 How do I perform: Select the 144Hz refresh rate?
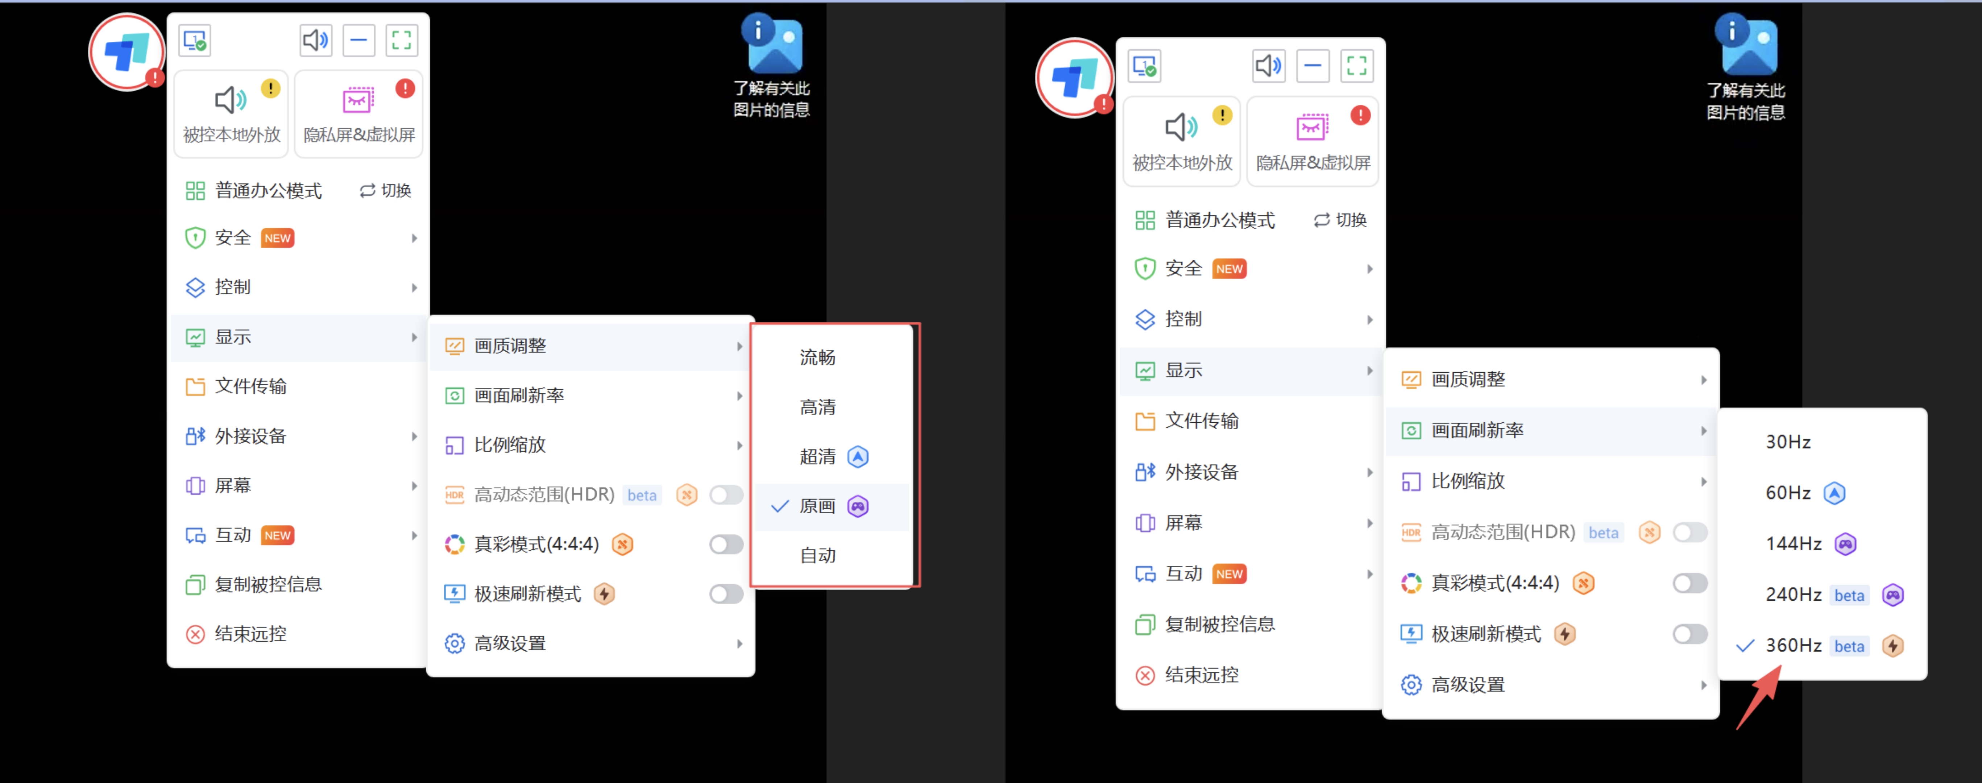pos(1822,544)
